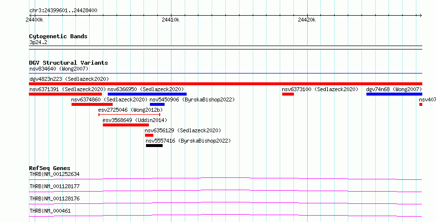Click the 24410k ruler tick label

(170, 20)
